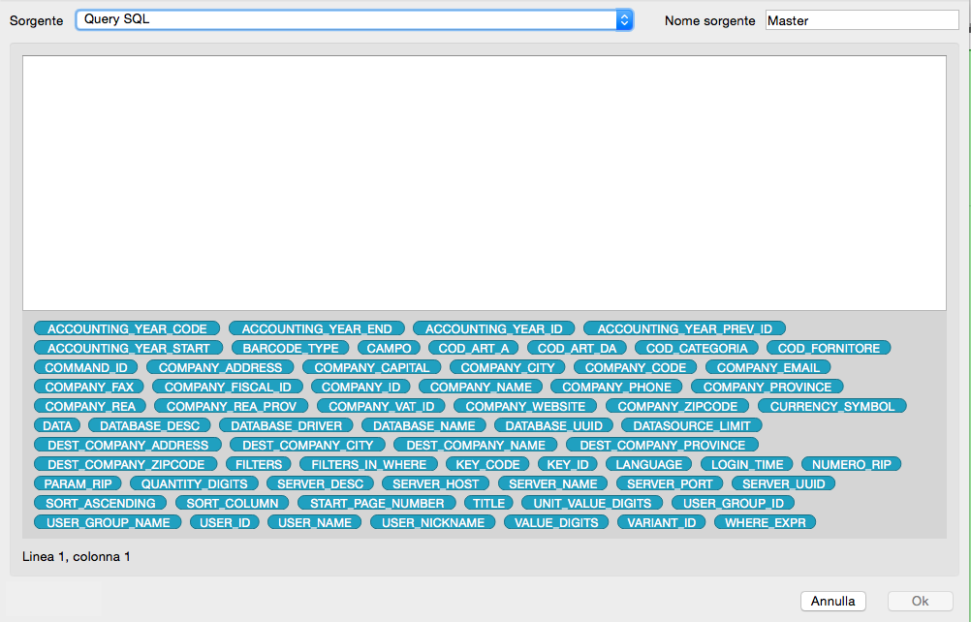Insert the WHERE_EXPR tag
971x622 pixels.
[765, 522]
